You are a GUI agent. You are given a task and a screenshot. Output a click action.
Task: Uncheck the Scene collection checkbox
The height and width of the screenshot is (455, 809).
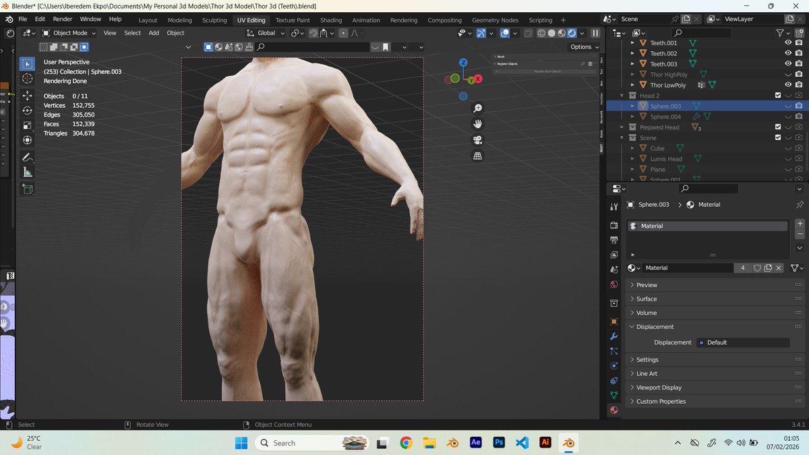[777, 138]
